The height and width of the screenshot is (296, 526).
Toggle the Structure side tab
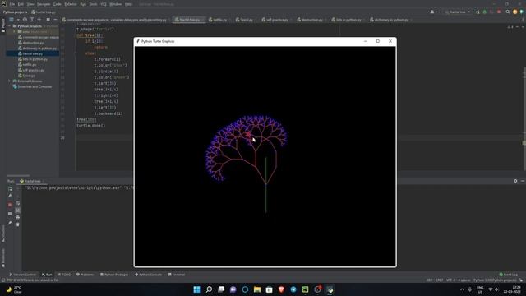3,234
